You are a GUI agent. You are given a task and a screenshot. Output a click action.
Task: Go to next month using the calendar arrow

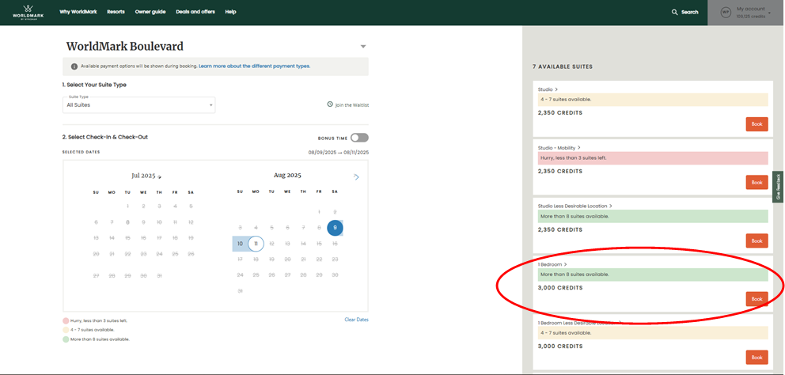(x=356, y=176)
